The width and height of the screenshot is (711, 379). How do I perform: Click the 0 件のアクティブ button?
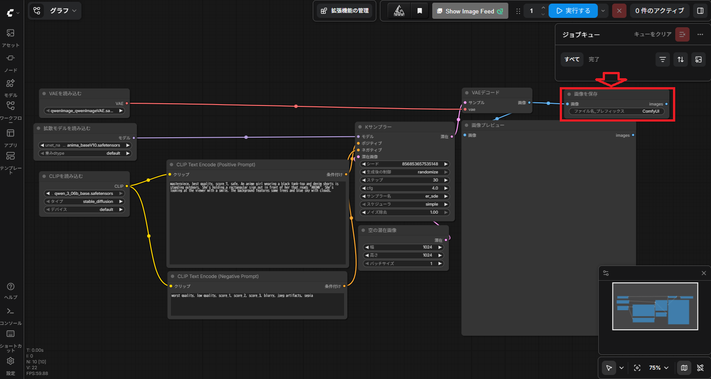click(660, 11)
